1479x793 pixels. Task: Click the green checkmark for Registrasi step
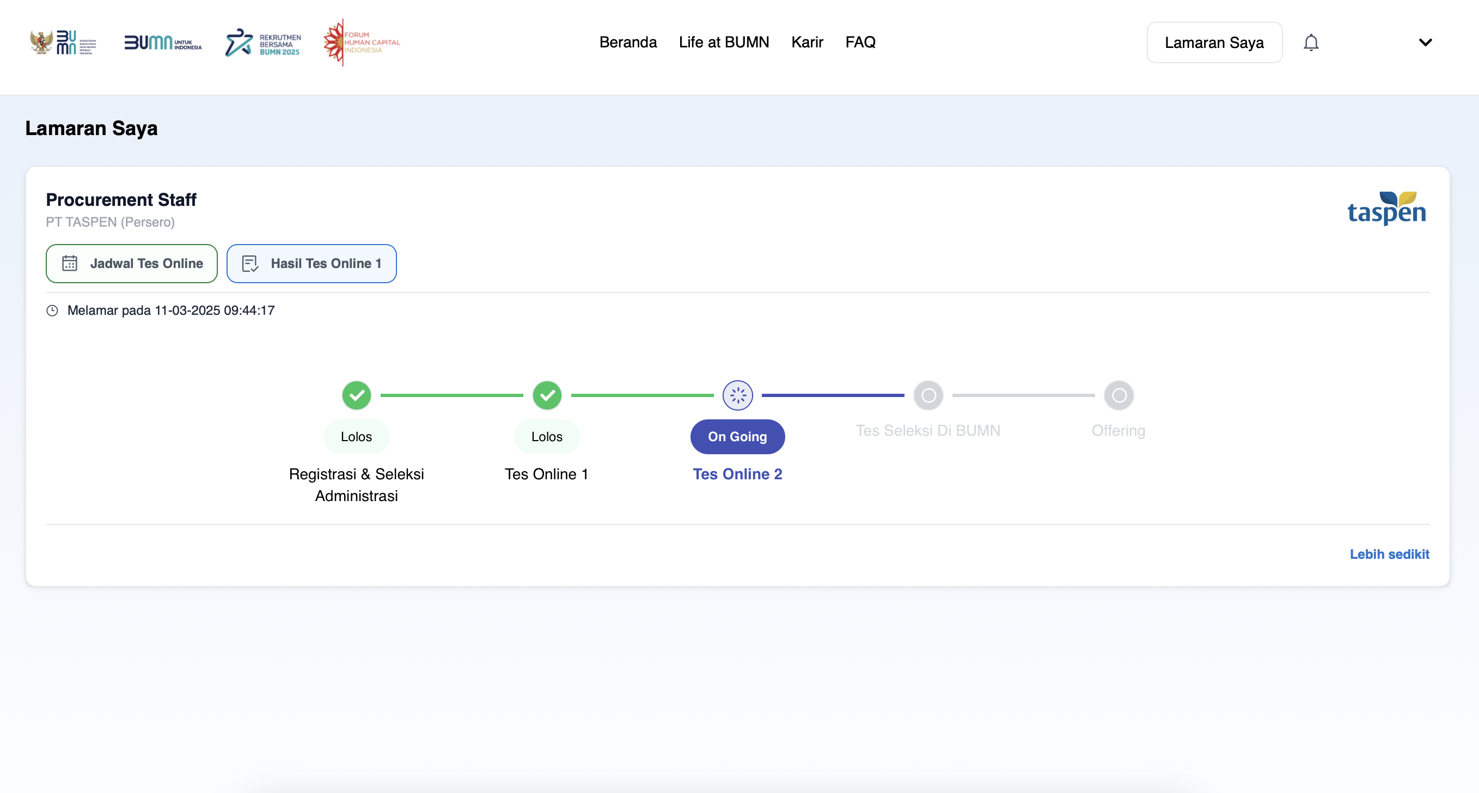tap(357, 395)
